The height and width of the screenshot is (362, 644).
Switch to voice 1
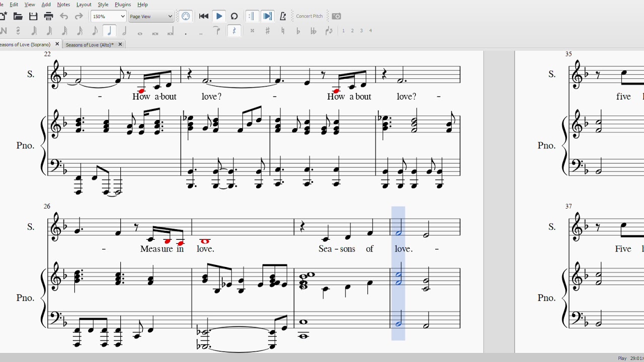pos(344,31)
